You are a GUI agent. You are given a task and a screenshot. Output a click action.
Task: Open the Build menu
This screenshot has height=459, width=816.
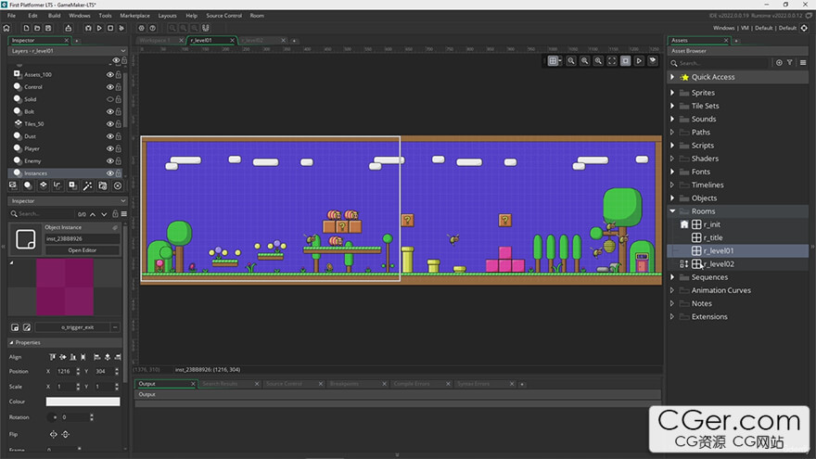54,16
